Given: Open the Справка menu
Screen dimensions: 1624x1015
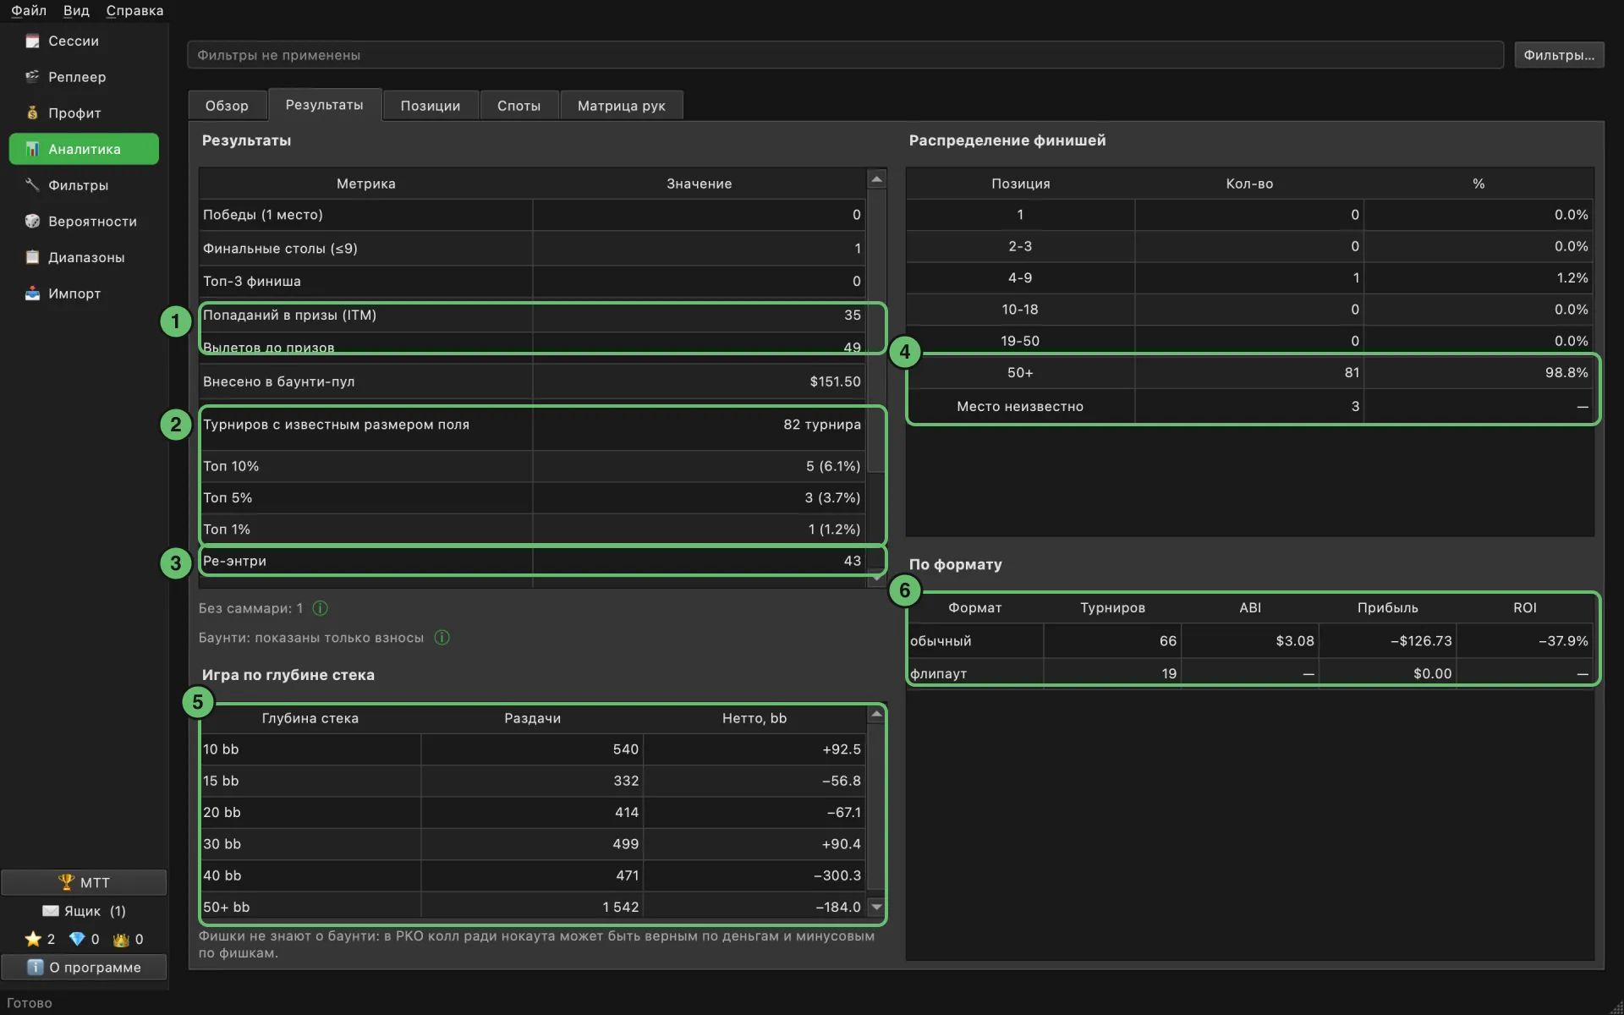Looking at the screenshot, I should (134, 10).
